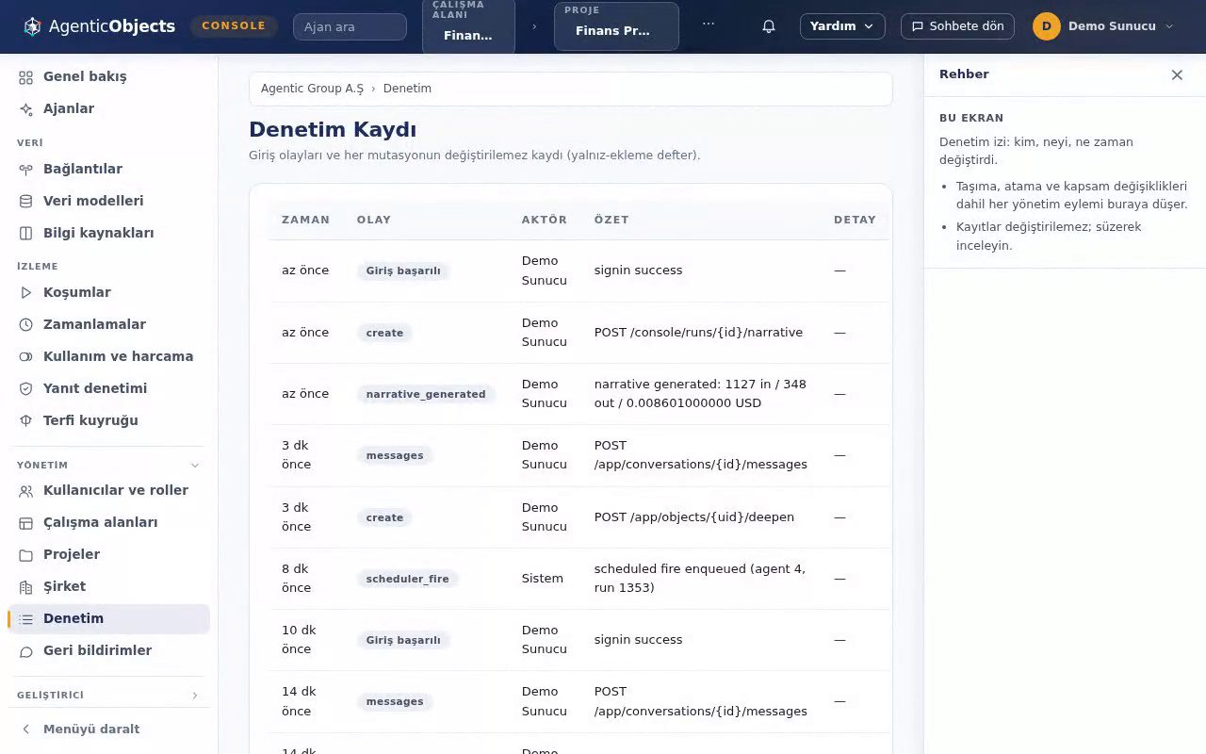Screen dimensions: 1206x754
Task: Click the Bağlantılar plug icon
Action: (26, 170)
